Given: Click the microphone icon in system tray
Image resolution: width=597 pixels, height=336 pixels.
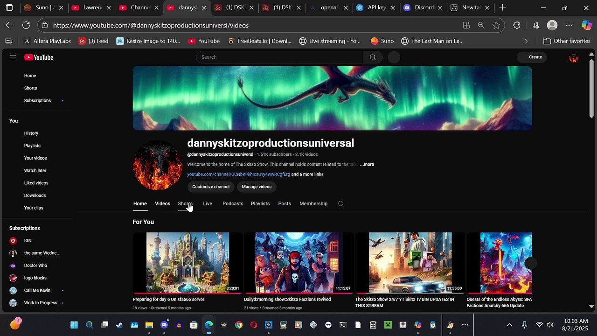Looking at the screenshot, I should tap(525, 325).
